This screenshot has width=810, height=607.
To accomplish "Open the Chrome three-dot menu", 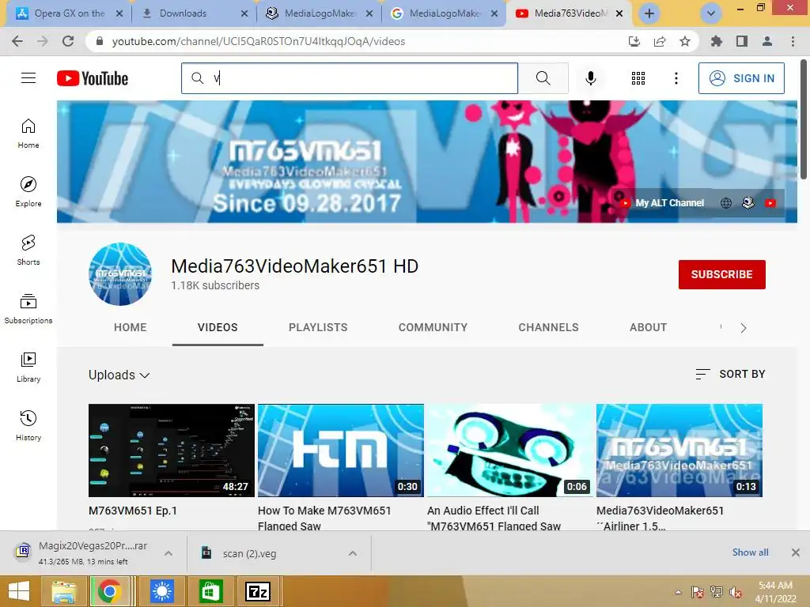I will pos(793,41).
